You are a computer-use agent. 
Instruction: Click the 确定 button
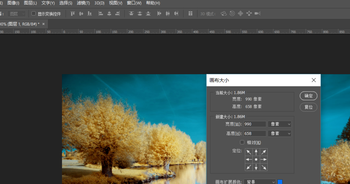tap(309, 96)
